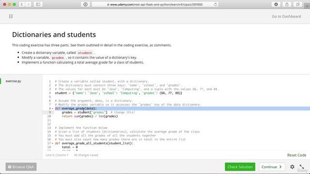310x174 pixels.
Task: Click the Udemy address bar URL
Action: click(155, 4)
